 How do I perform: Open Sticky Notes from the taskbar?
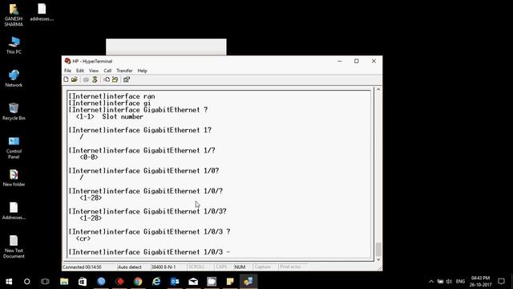[x=230, y=282]
